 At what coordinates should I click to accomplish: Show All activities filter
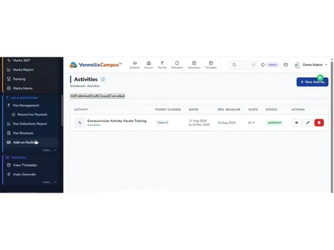pos(72,96)
